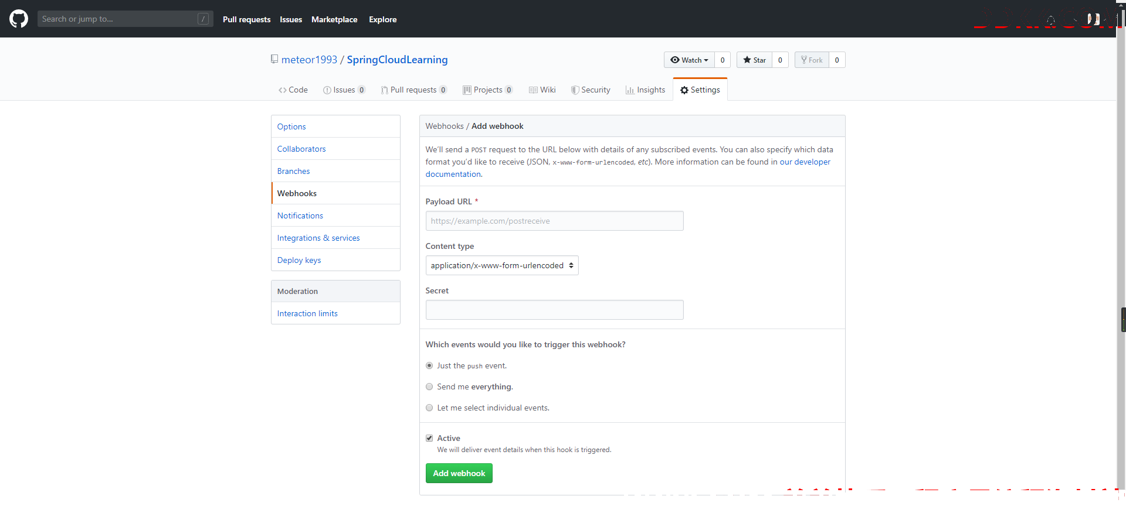This screenshot has height=513, width=1126.
Task: Open the Wiki tab
Action: tap(542, 90)
